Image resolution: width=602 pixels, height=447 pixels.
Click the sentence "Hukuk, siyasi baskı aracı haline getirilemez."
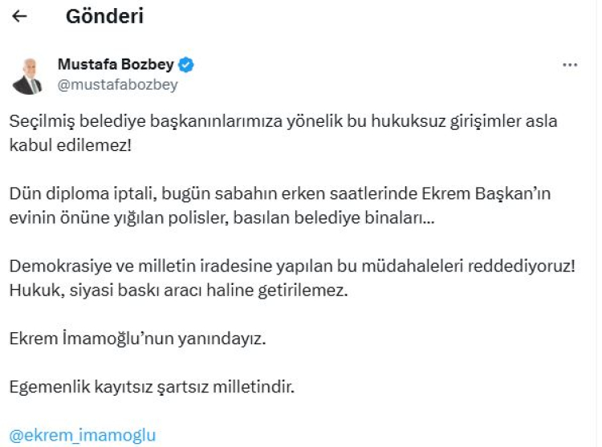179,290
